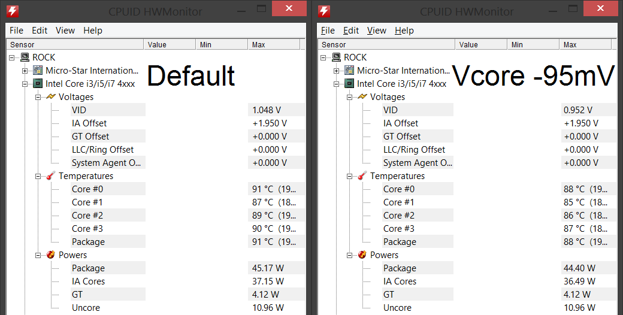Click the Micro-Star motherboard icon in right window

tap(349, 70)
